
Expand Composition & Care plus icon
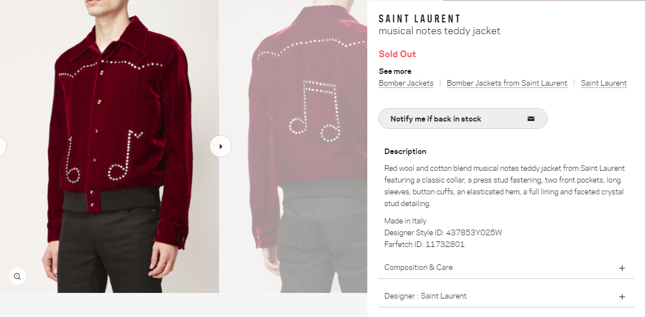[622, 268]
